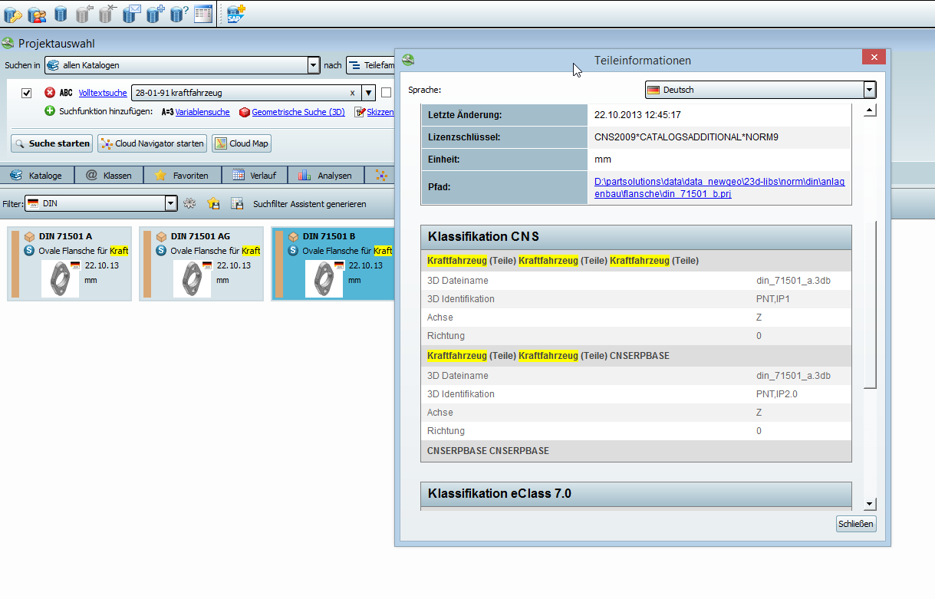The height and width of the screenshot is (599, 935).
Task: Click the database with plus icon
Action: 156,13
